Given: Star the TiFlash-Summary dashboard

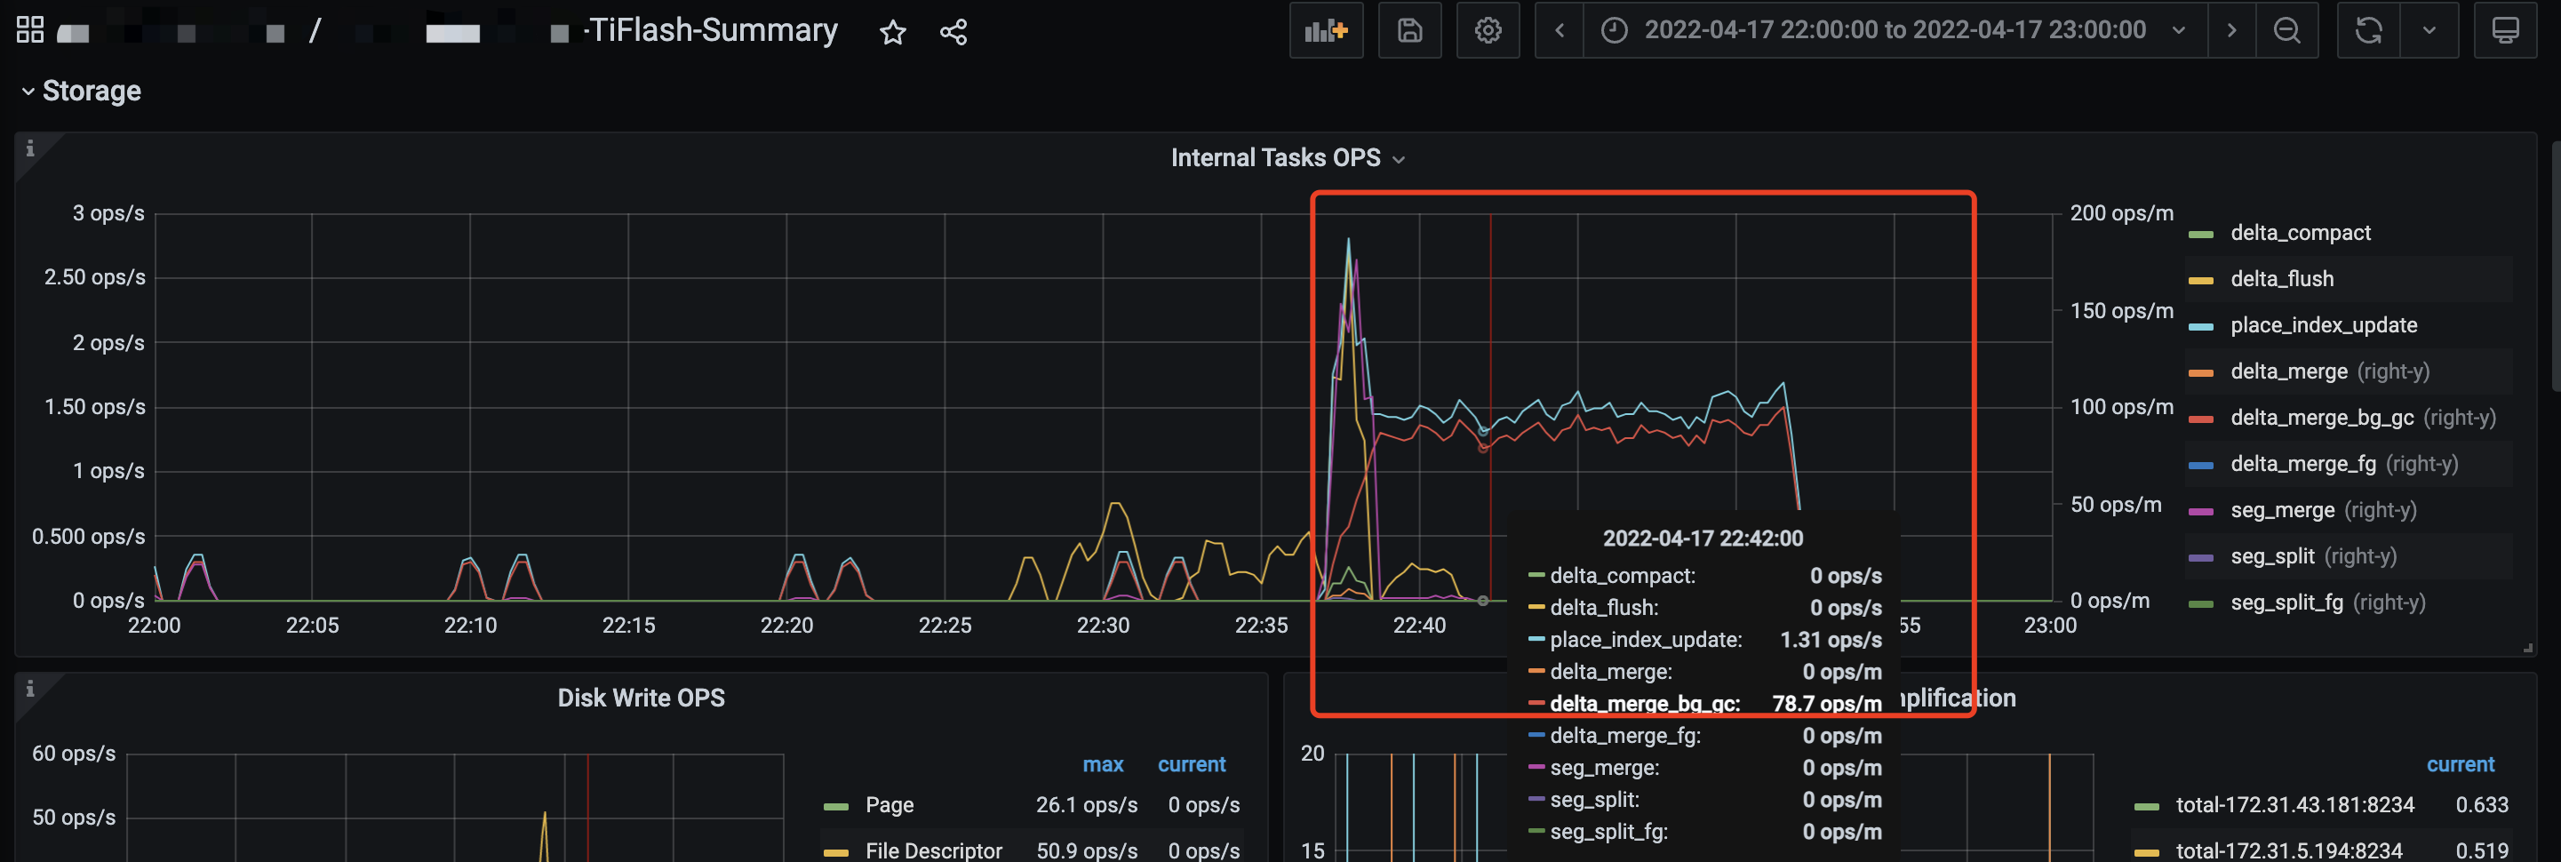Looking at the screenshot, I should (x=892, y=33).
